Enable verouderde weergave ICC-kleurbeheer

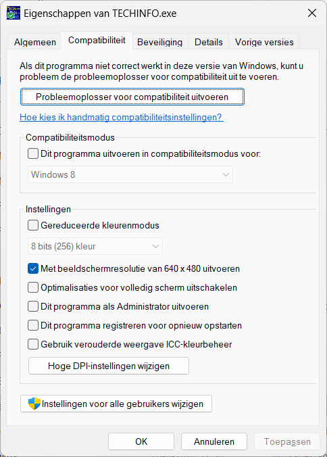[x=33, y=344]
